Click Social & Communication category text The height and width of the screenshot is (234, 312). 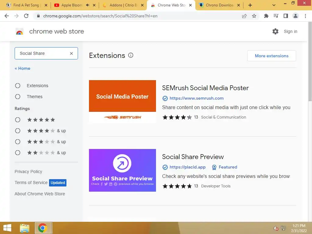[223, 117]
